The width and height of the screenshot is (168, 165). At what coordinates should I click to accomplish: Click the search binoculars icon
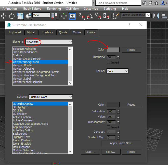coord(144,3)
